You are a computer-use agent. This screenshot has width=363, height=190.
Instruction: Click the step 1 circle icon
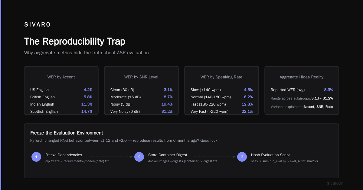click(x=36, y=157)
